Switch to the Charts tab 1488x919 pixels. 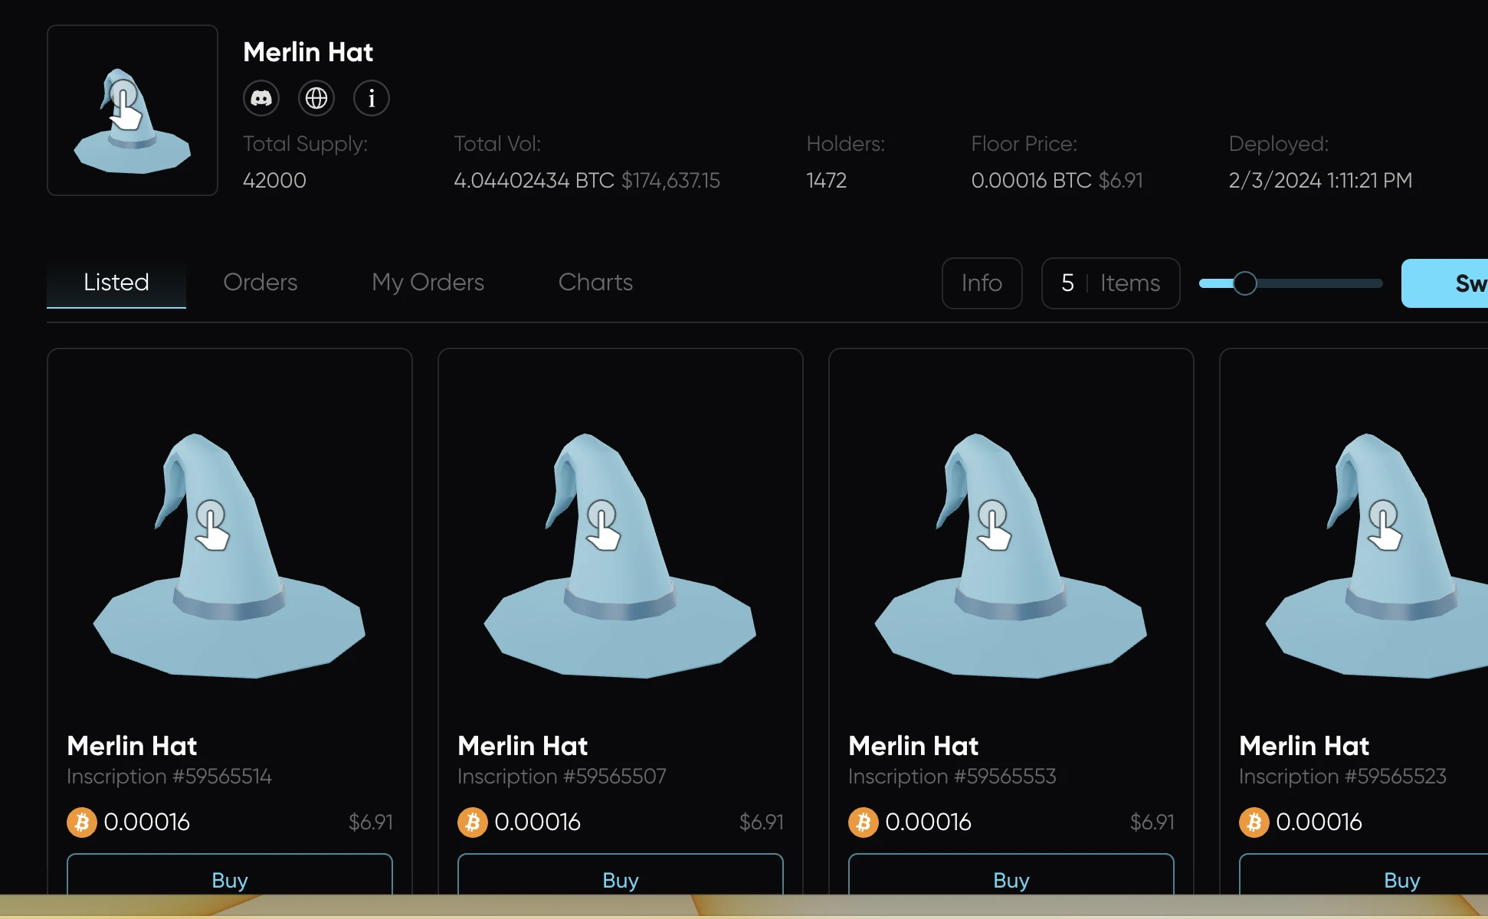595,283
